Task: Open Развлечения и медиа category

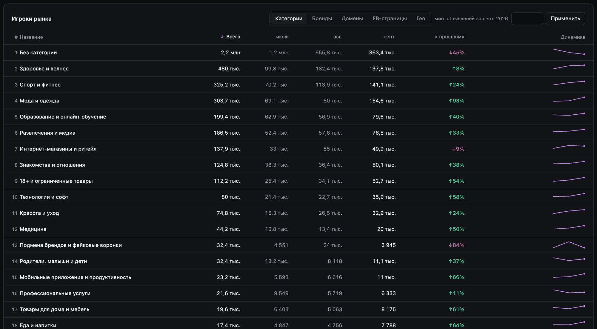Action: pos(47,133)
